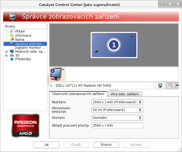
Task: Click the Oblast pracovní plochy: label
Action: coord(71,126)
